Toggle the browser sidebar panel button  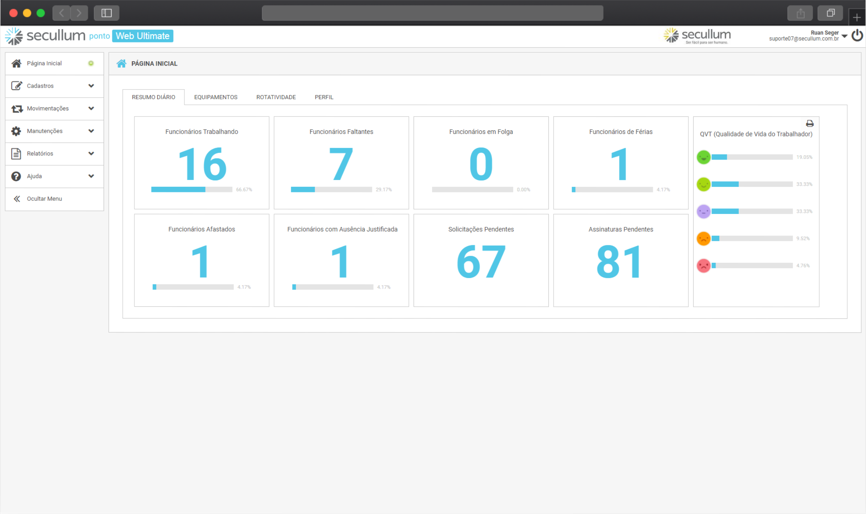pyautogui.click(x=106, y=13)
